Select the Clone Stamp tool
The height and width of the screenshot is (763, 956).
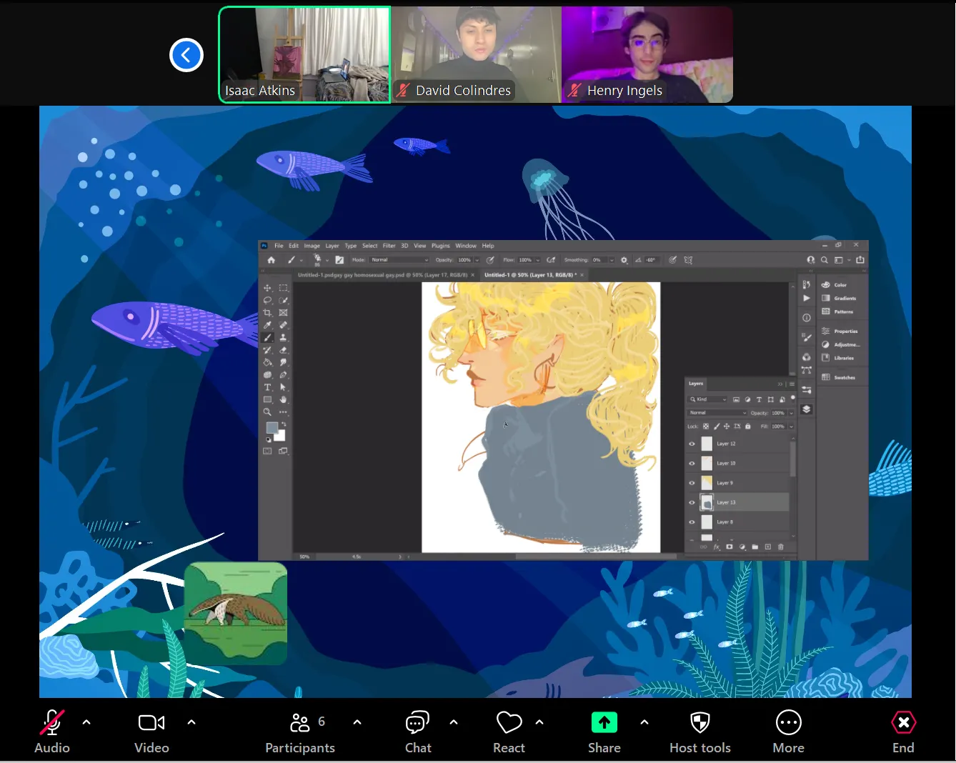283,337
